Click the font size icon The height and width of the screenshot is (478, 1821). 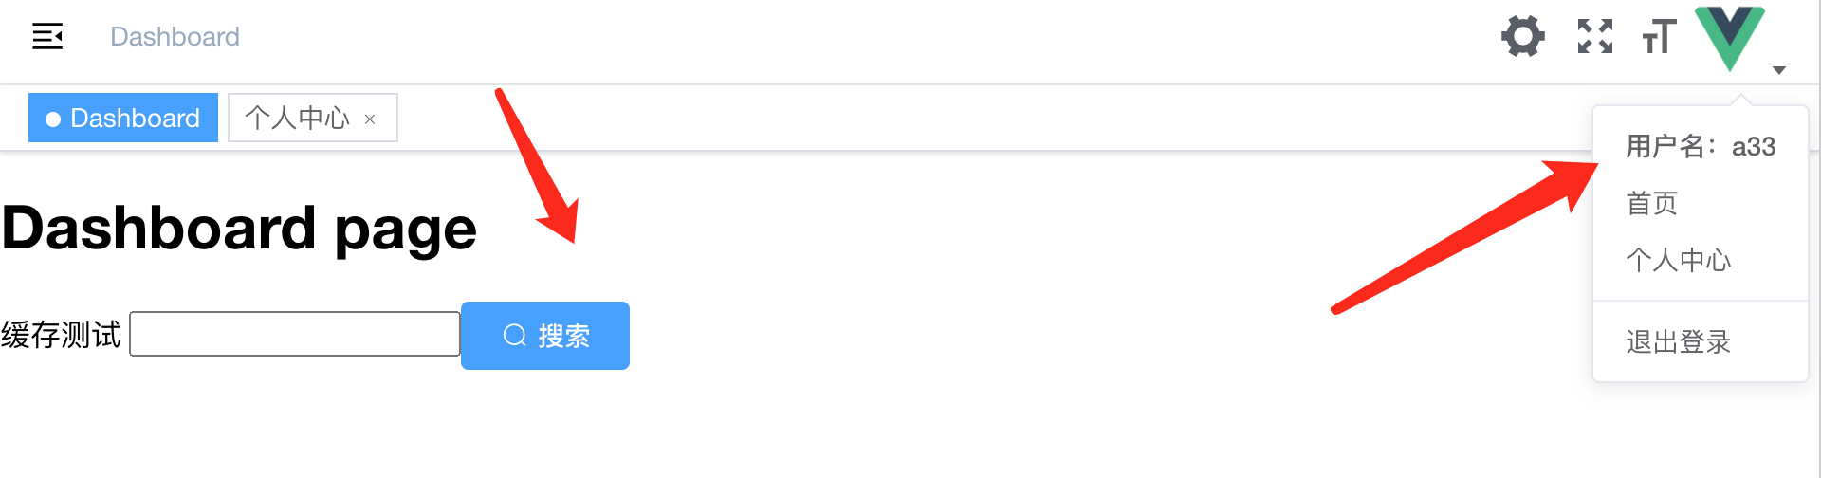1659,38
